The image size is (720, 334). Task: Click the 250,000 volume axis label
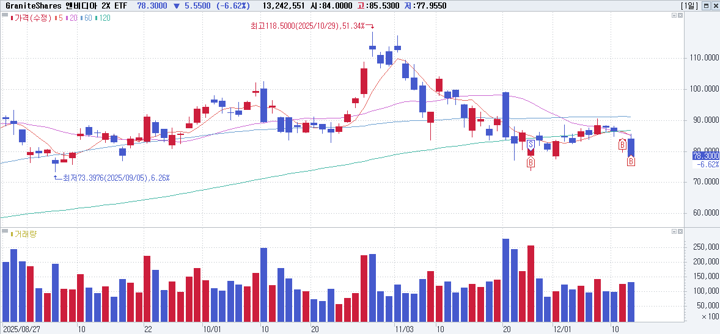coord(705,247)
